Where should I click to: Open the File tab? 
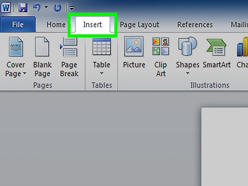18,25
